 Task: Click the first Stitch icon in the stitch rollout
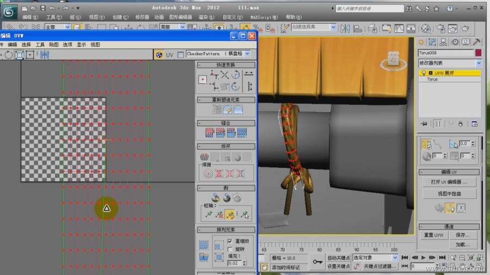click(209, 132)
